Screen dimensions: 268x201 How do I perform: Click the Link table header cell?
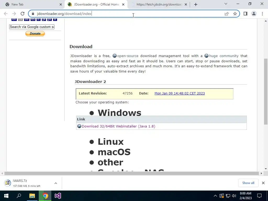point(161,119)
